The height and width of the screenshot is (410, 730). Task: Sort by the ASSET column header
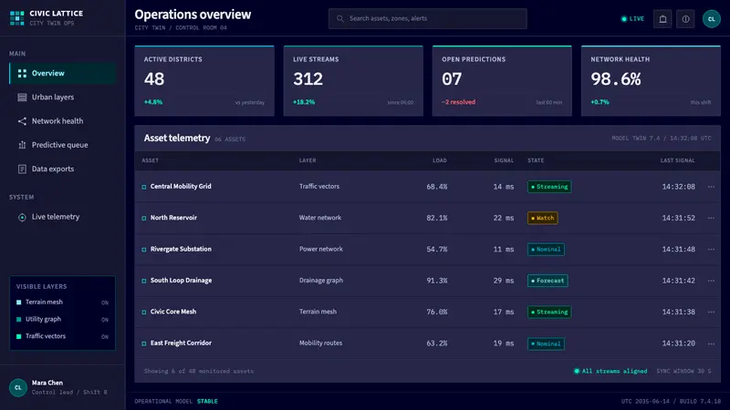pyautogui.click(x=150, y=160)
